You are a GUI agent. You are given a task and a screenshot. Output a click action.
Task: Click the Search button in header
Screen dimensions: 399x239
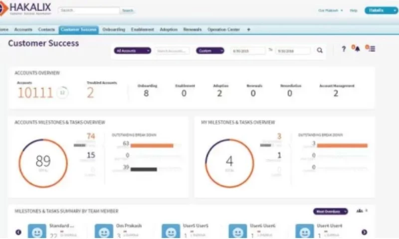pyautogui.click(x=128, y=10)
